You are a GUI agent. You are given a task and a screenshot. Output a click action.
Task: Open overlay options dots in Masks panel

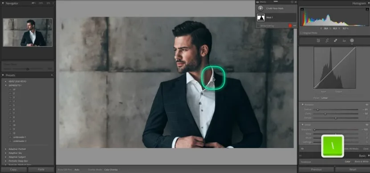click(295, 26)
